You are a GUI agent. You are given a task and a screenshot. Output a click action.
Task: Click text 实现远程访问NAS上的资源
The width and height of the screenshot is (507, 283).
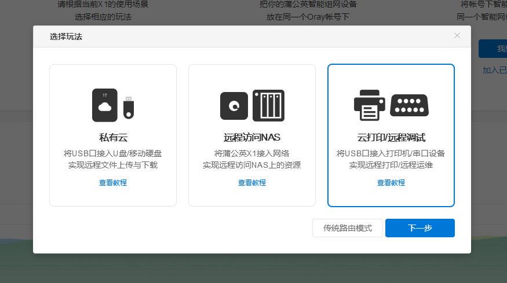pos(252,165)
